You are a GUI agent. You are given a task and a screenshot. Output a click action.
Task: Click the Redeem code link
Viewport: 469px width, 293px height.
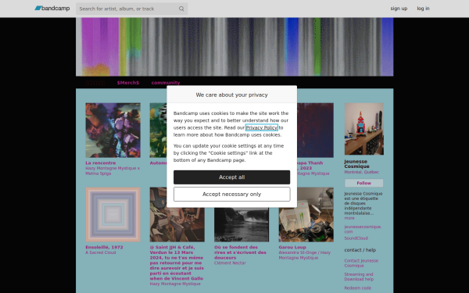tap(357, 288)
